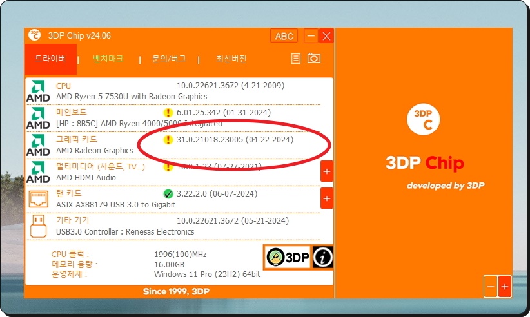Click the memory value 16.00GB
This screenshot has height=317, width=530.
(170, 264)
